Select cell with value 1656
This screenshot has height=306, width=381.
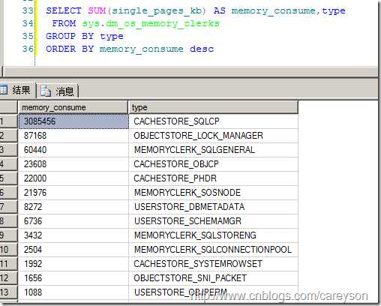pos(73,278)
